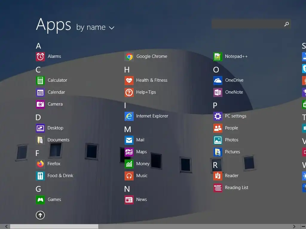Click the 'Calculator' label
This screenshot has height=229, width=306.
(x=57, y=80)
